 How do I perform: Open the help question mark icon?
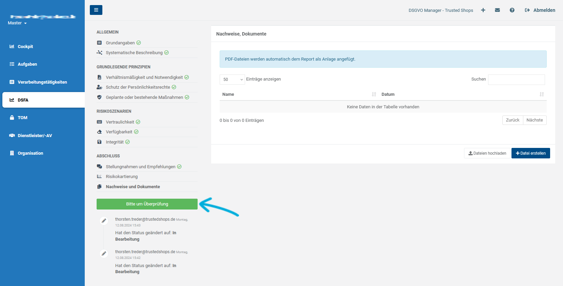tap(512, 10)
